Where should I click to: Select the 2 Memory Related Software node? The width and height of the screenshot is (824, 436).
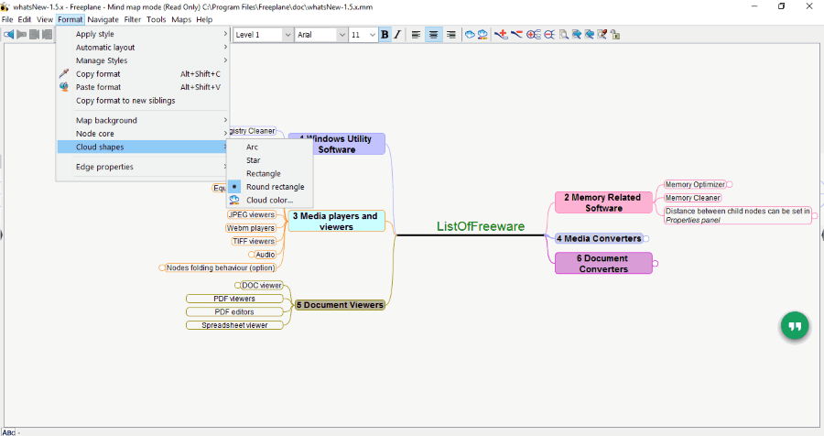603,202
